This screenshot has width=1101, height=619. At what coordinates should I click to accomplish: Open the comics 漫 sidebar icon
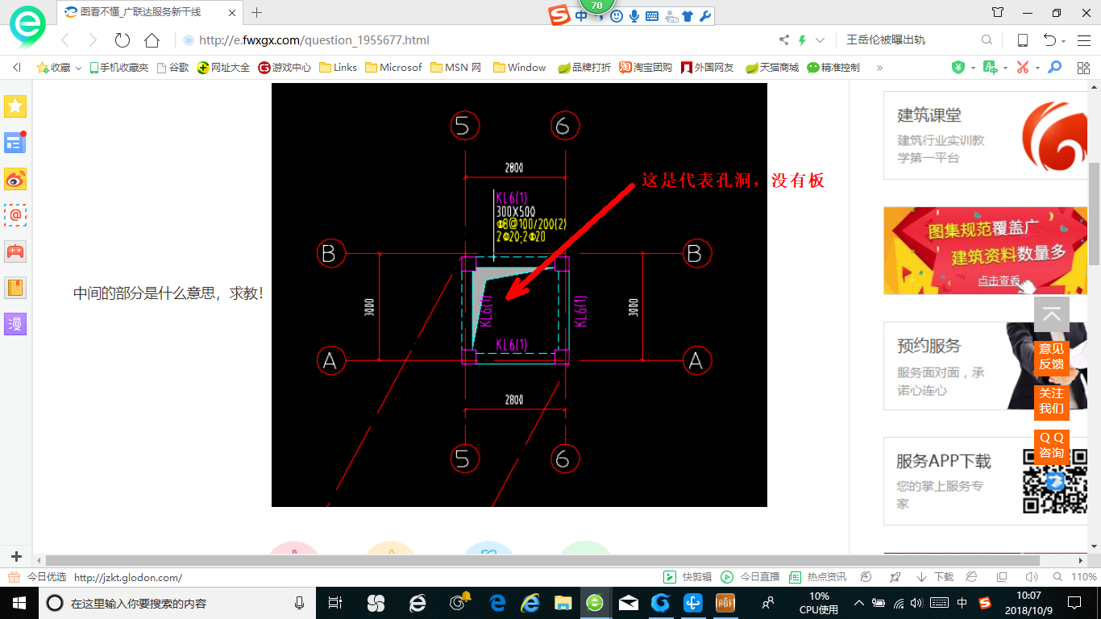[15, 324]
